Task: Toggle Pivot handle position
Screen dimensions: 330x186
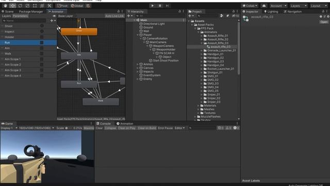Action: click(x=62, y=6)
